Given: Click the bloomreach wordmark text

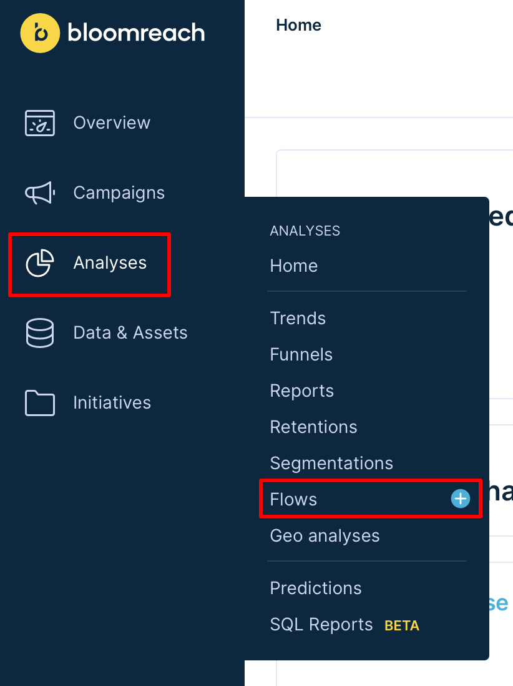Looking at the screenshot, I should 136,33.
